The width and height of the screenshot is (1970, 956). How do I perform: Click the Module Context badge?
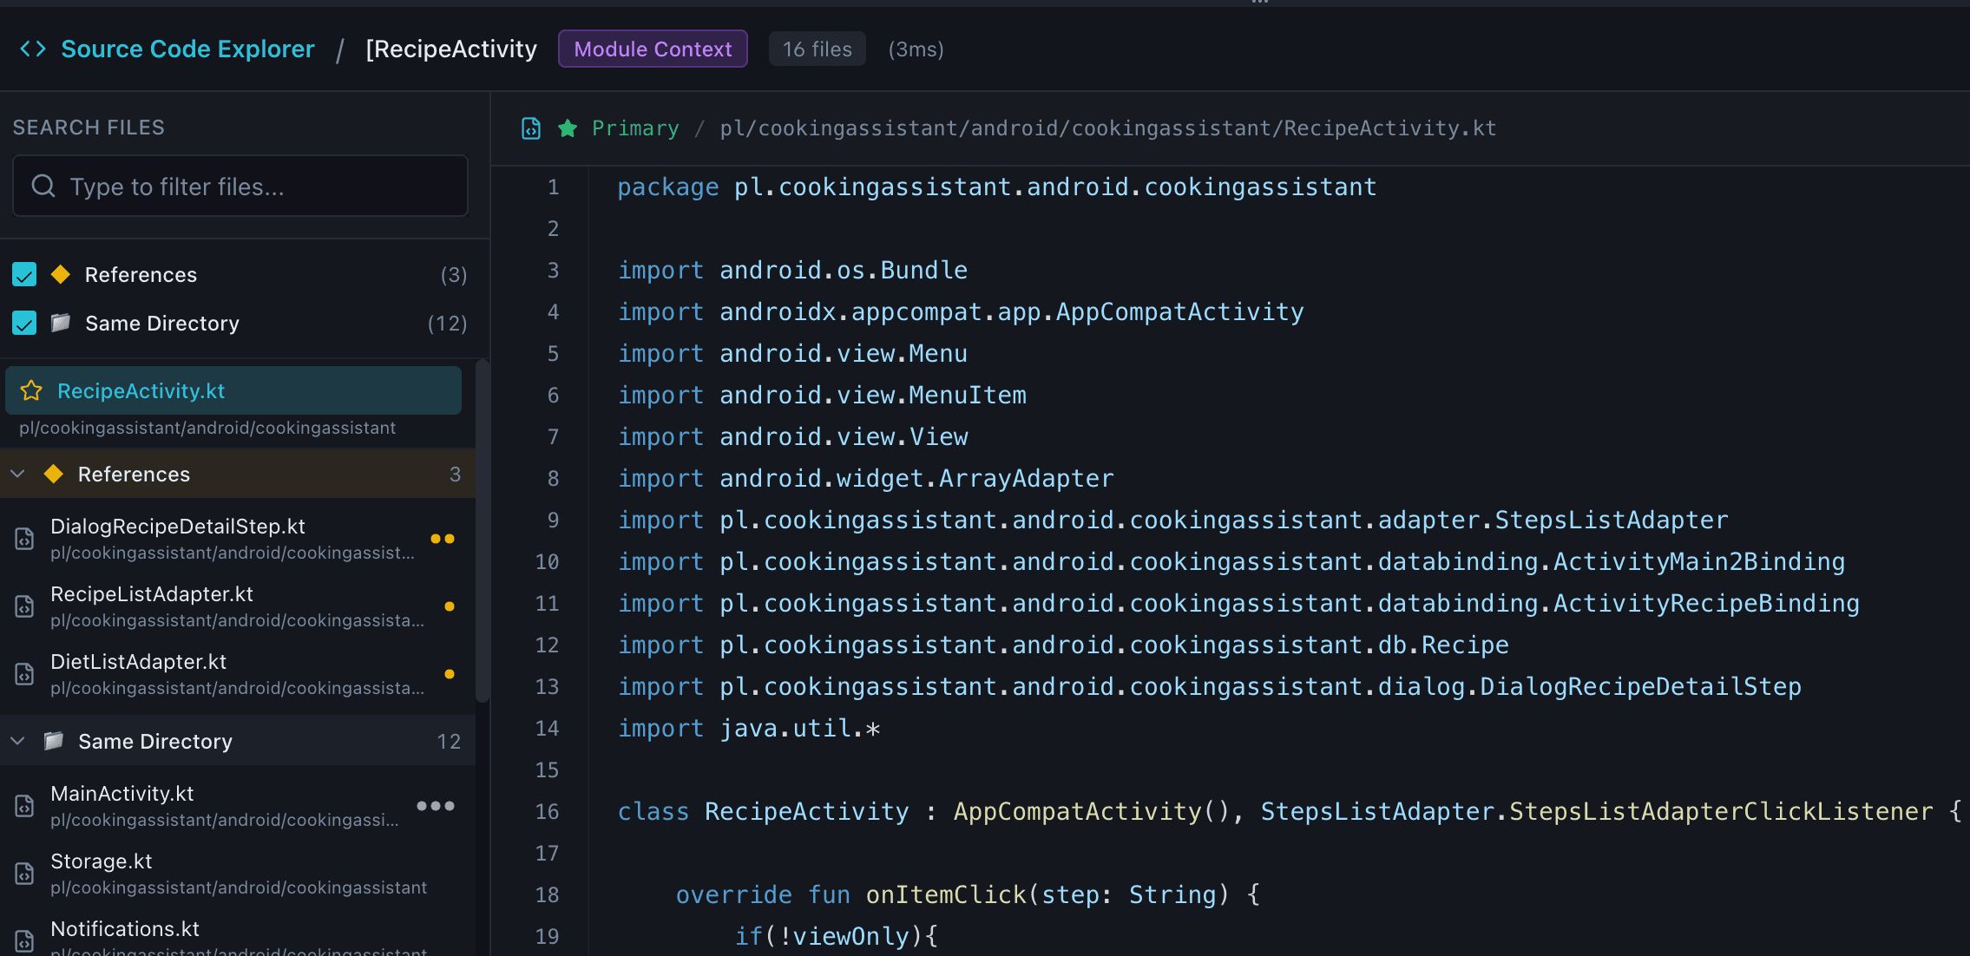(x=652, y=48)
